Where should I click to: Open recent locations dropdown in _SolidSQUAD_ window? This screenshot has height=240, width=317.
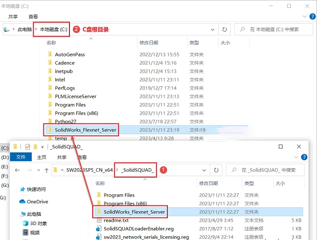pyautogui.click(x=39, y=170)
